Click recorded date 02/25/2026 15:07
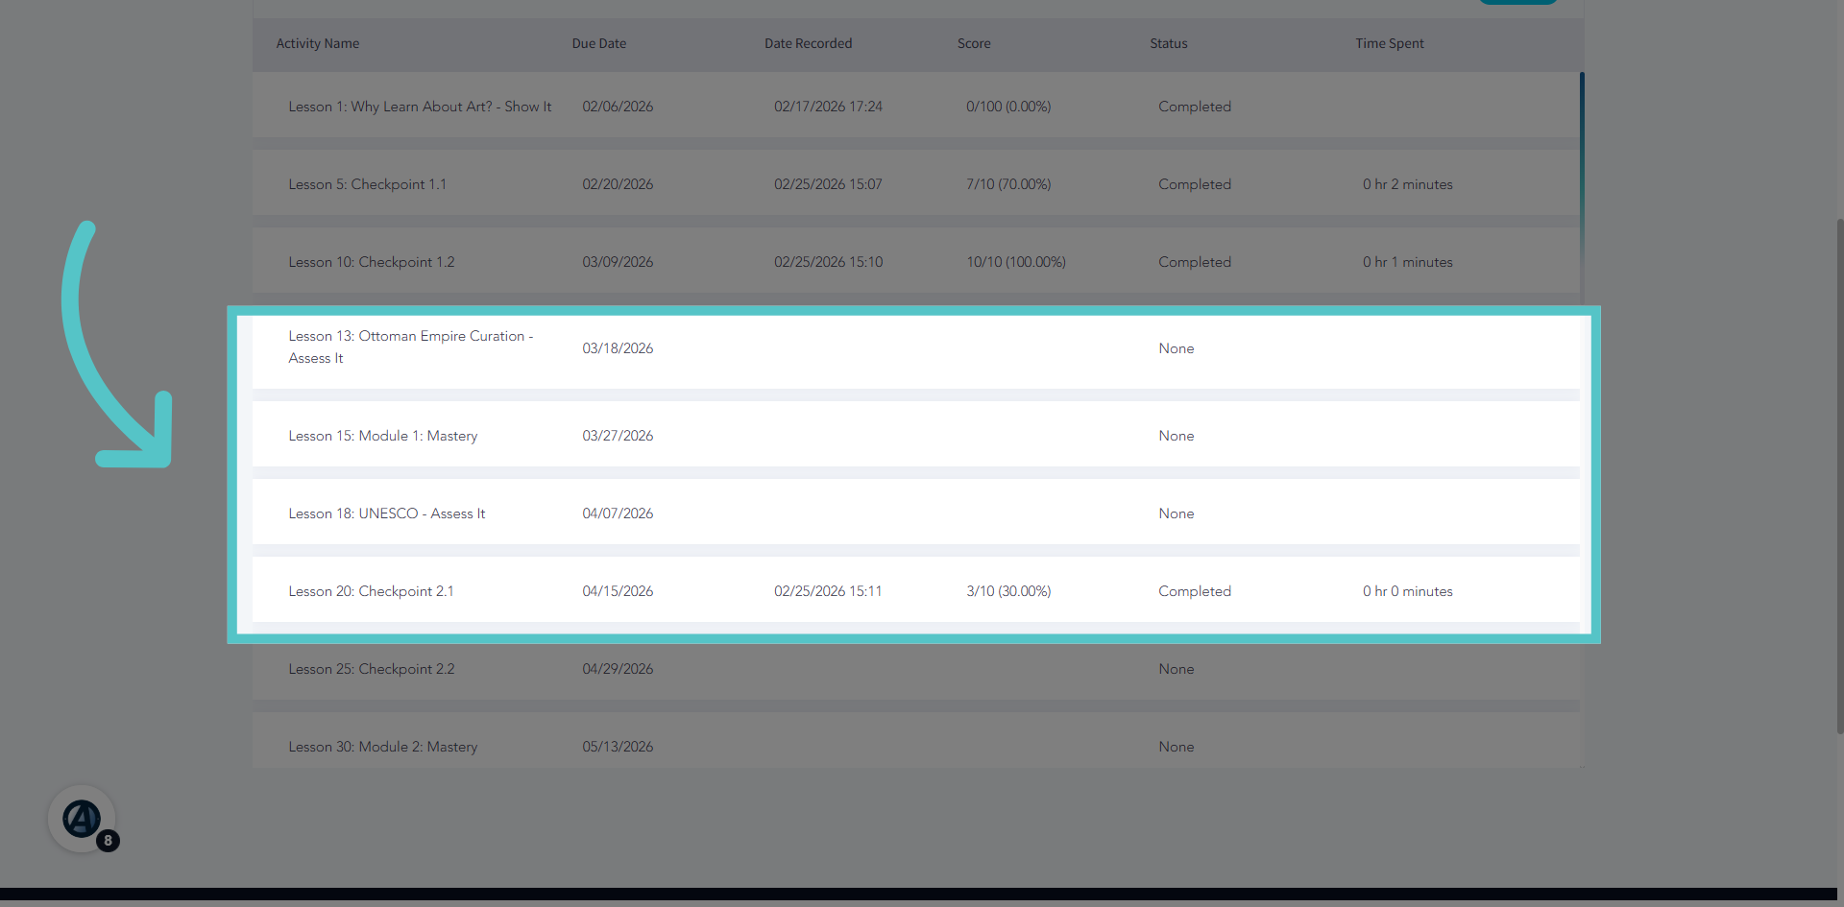 click(828, 184)
